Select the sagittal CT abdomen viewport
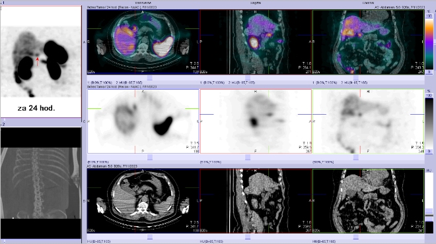This screenshot has width=436, height=244. (256, 200)
